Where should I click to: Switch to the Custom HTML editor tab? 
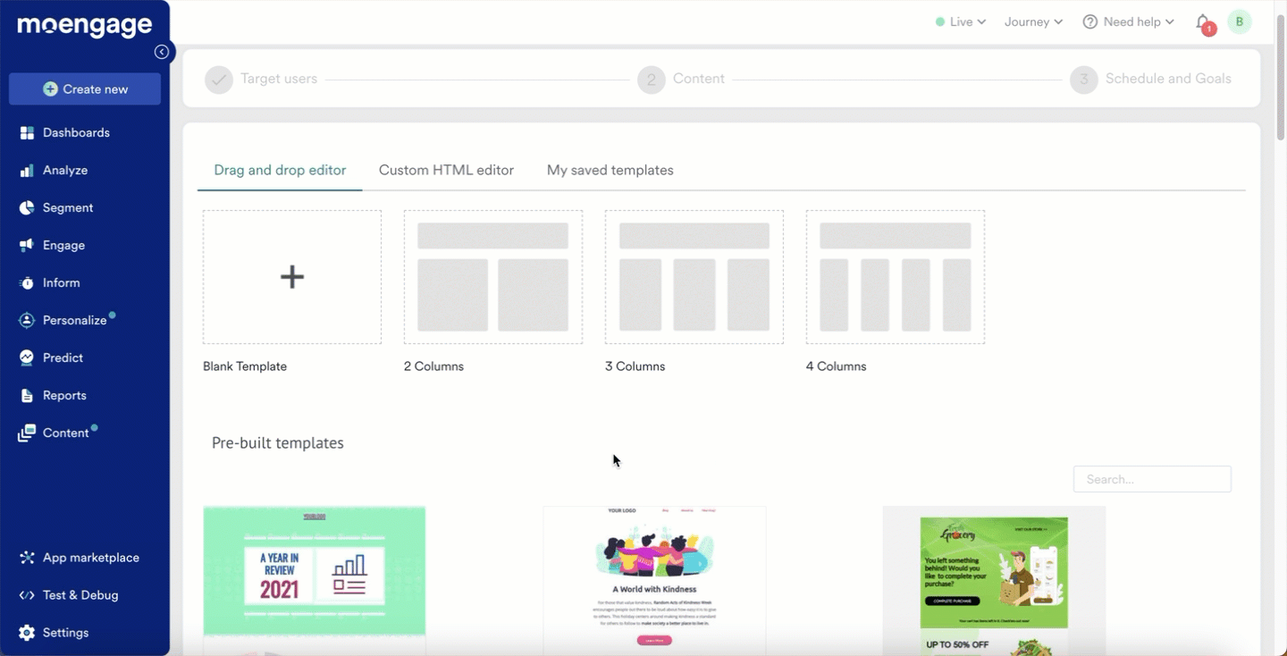point(446,170)
